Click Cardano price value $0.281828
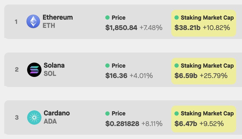 coord(122,124)
